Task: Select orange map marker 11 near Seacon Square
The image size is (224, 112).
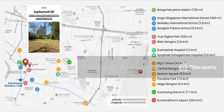Action: click(59, 61)
